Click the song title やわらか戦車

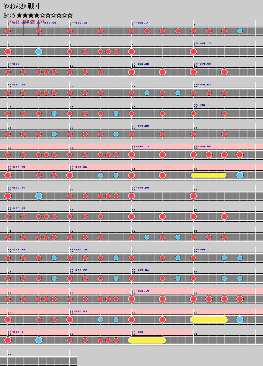pos(22,6)
